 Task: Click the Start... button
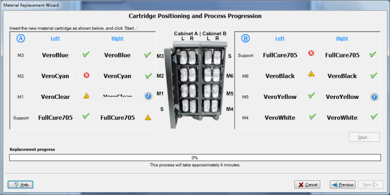click(x=364, y=137)
